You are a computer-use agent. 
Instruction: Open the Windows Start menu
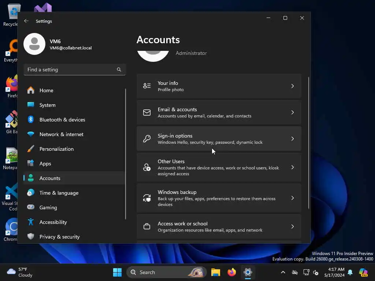(117, 272)
